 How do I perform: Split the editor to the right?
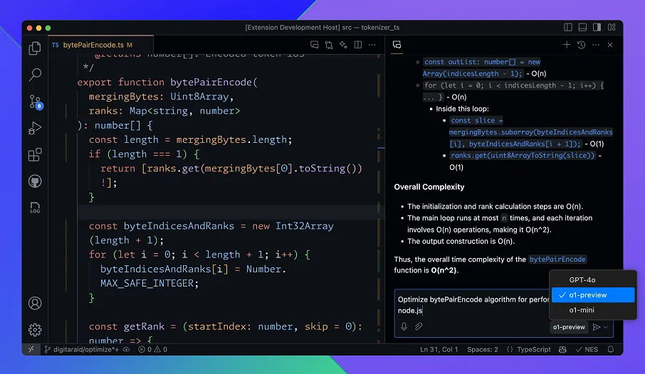358,45
